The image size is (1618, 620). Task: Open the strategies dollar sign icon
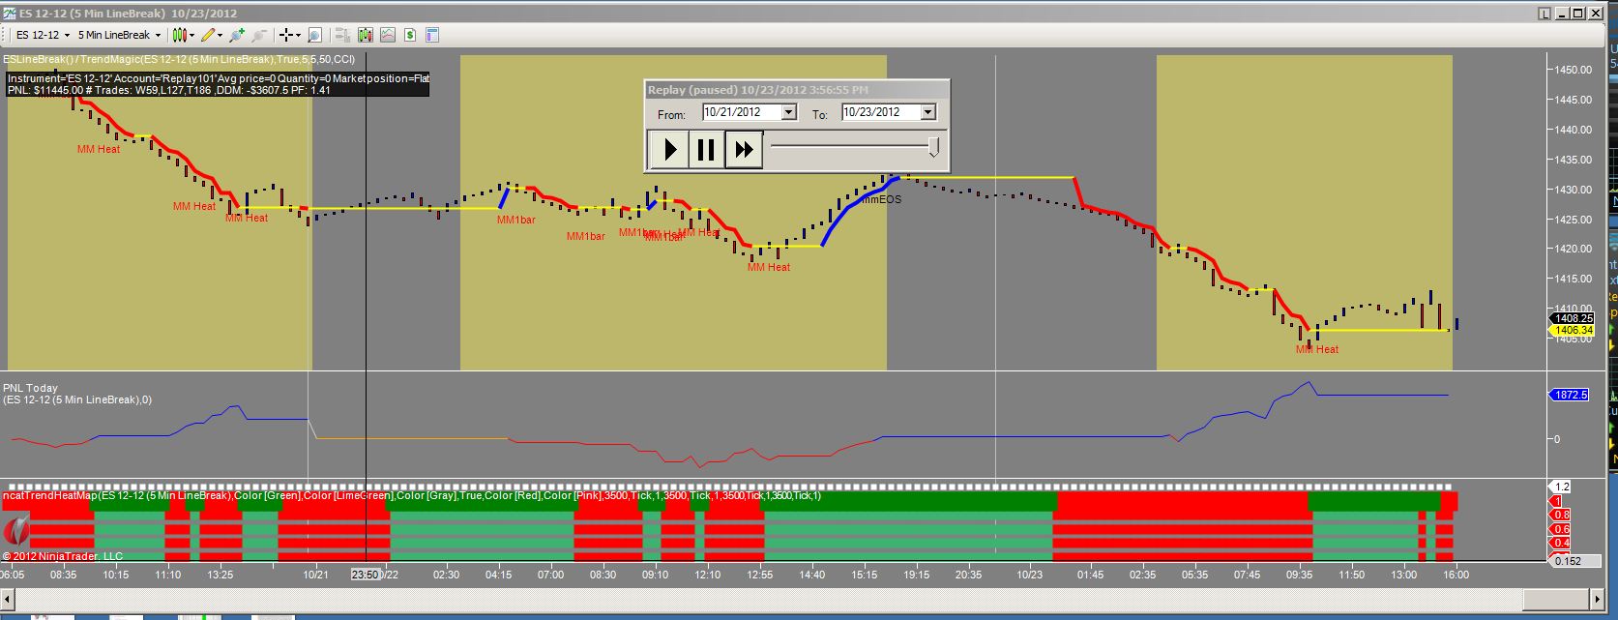pos(410,35)
